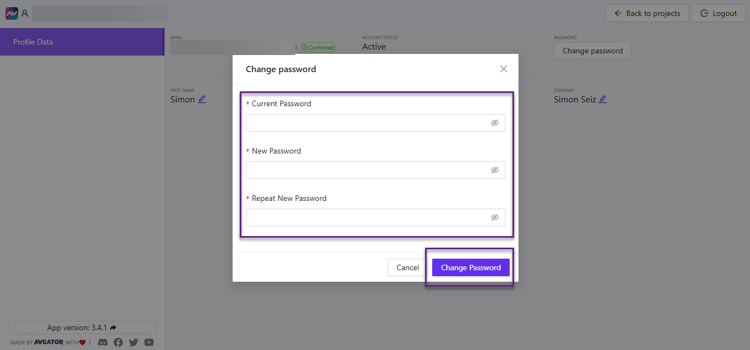Logout of the account
Viewport: 750px width, 350px height.
coord(718,13)
